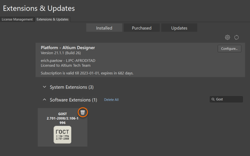
Task: Click the ГОСТ extension logo image
Action: coord(62,135)
